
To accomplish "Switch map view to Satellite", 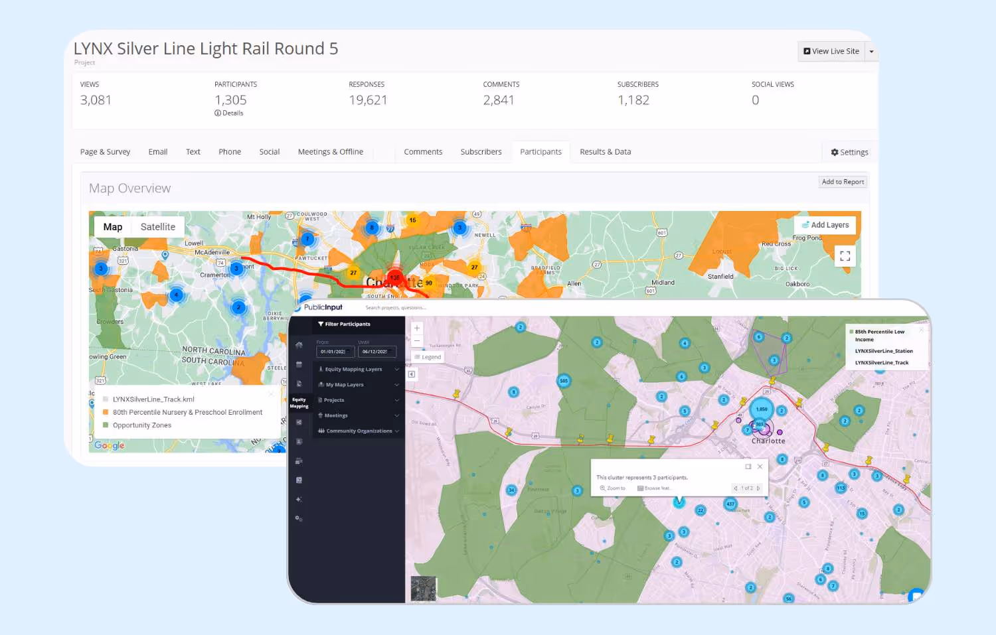I will click(x=158, y=227).
